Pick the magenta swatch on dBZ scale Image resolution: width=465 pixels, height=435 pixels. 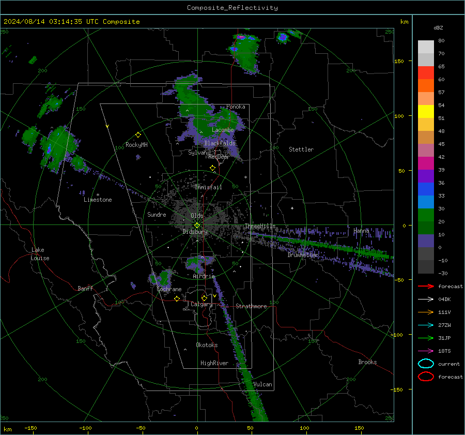[x=426, y=163]
